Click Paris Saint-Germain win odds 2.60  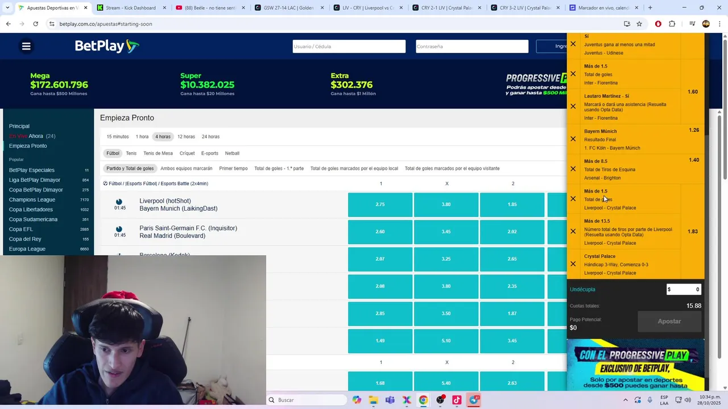click(x=380, y=232)
